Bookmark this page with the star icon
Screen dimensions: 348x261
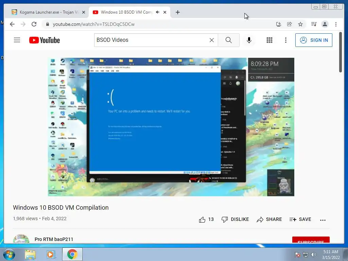pyautogui.click(x=300, y=24)
